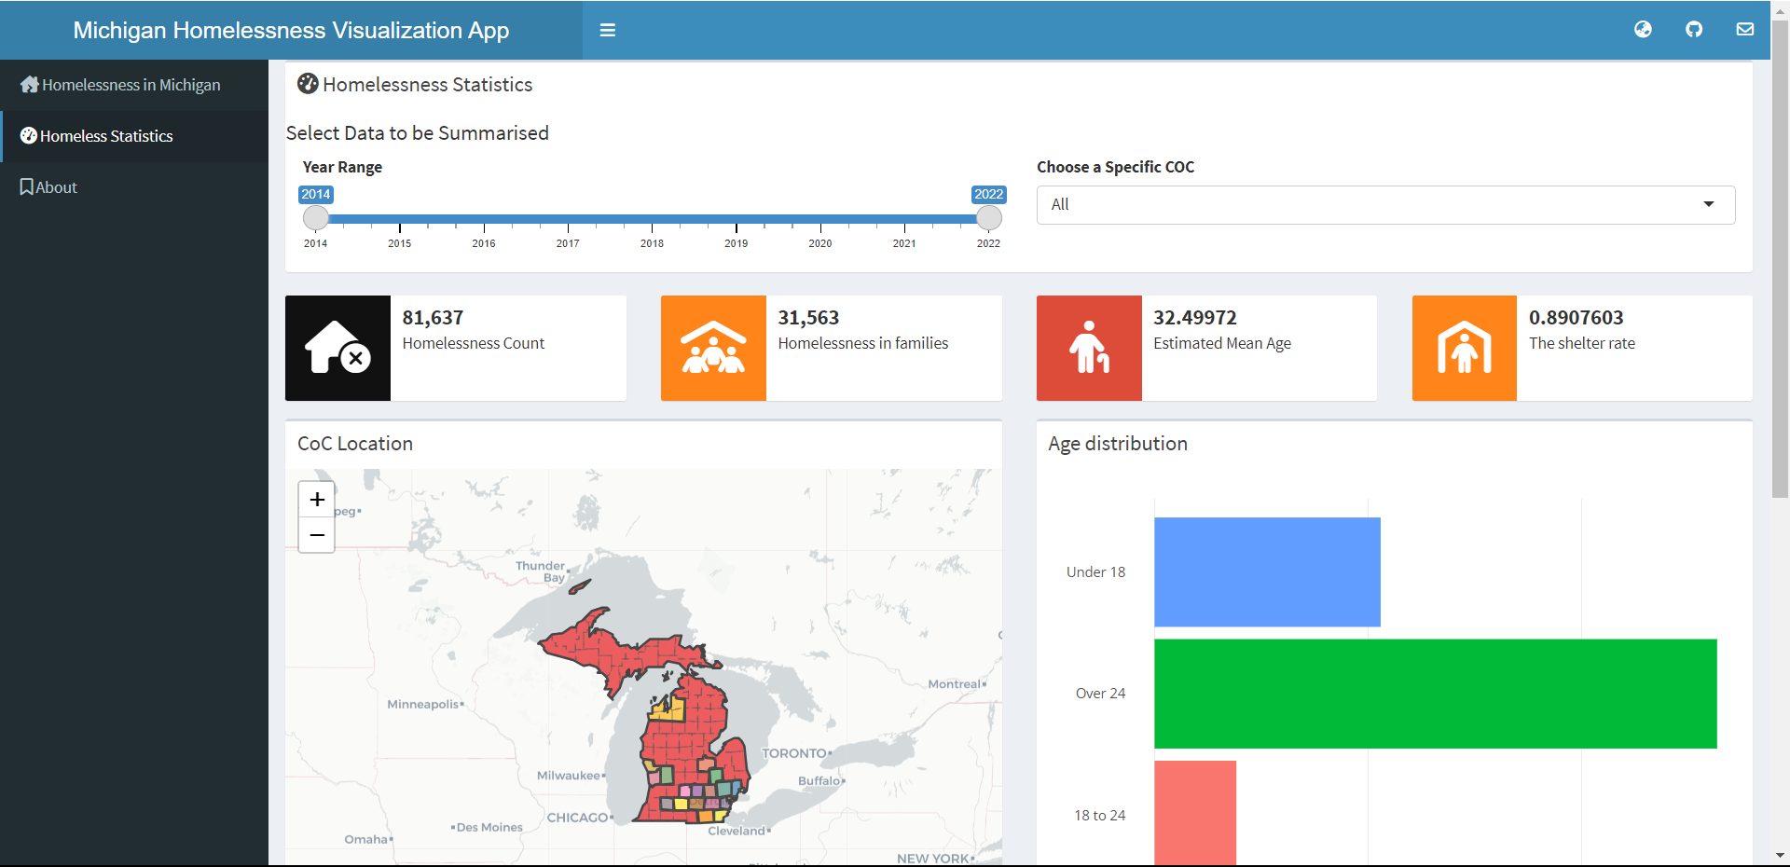The width and height of the screenshot is (1790, 867).
Task: Open the GitHub icon link in header
Action: [1694, 30]
